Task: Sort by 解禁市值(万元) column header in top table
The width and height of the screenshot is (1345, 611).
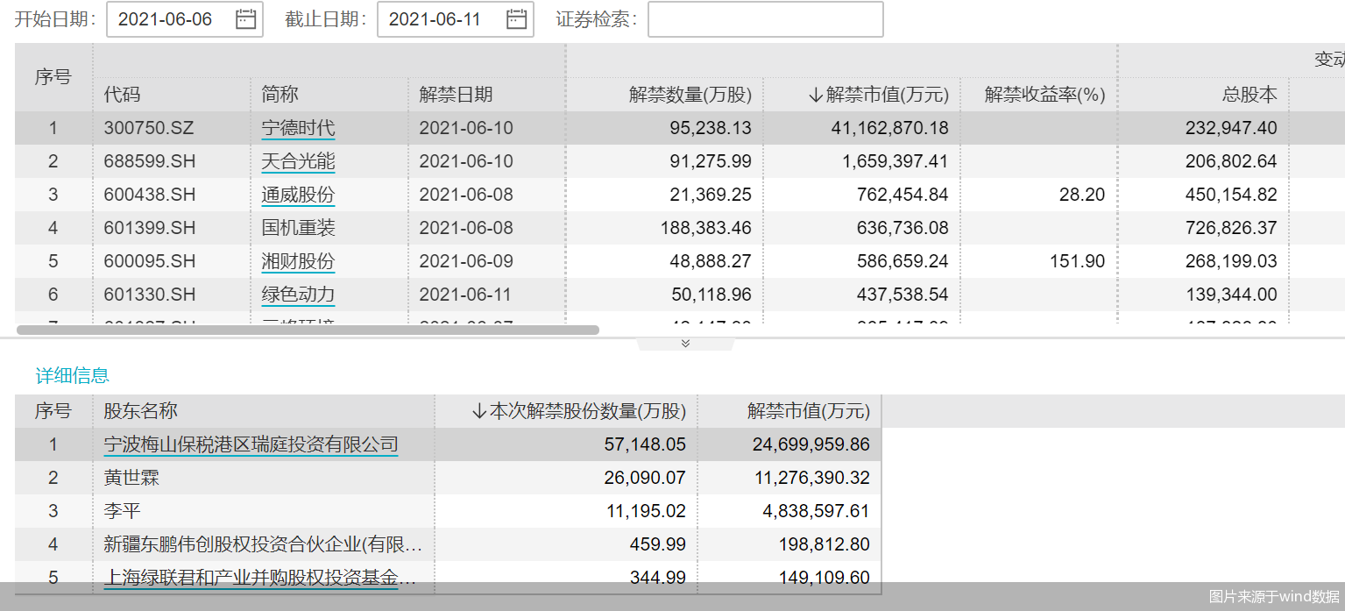Action: [x=879, y=95]
